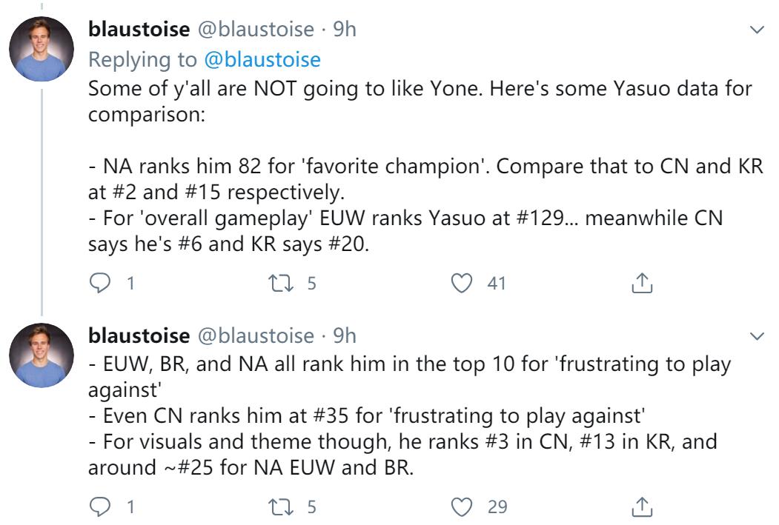Like the tweet with 41 likes

[462, 282]
